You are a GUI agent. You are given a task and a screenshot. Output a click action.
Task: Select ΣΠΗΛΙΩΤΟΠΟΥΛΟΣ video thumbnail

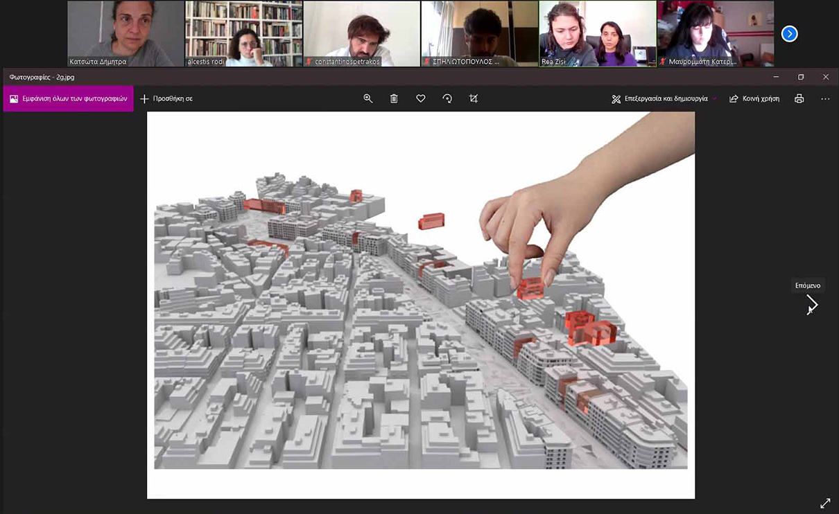pyautogui.click(x=479, y=33)
